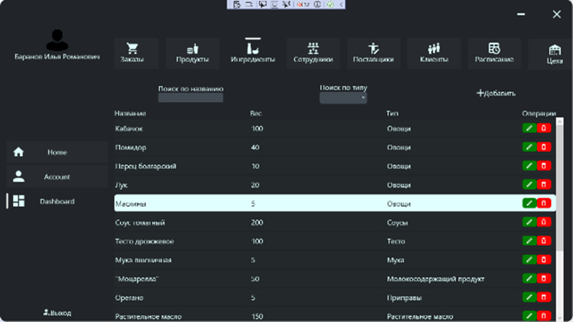
Task: Open Account in the sidebar
Action: (57, 177)
